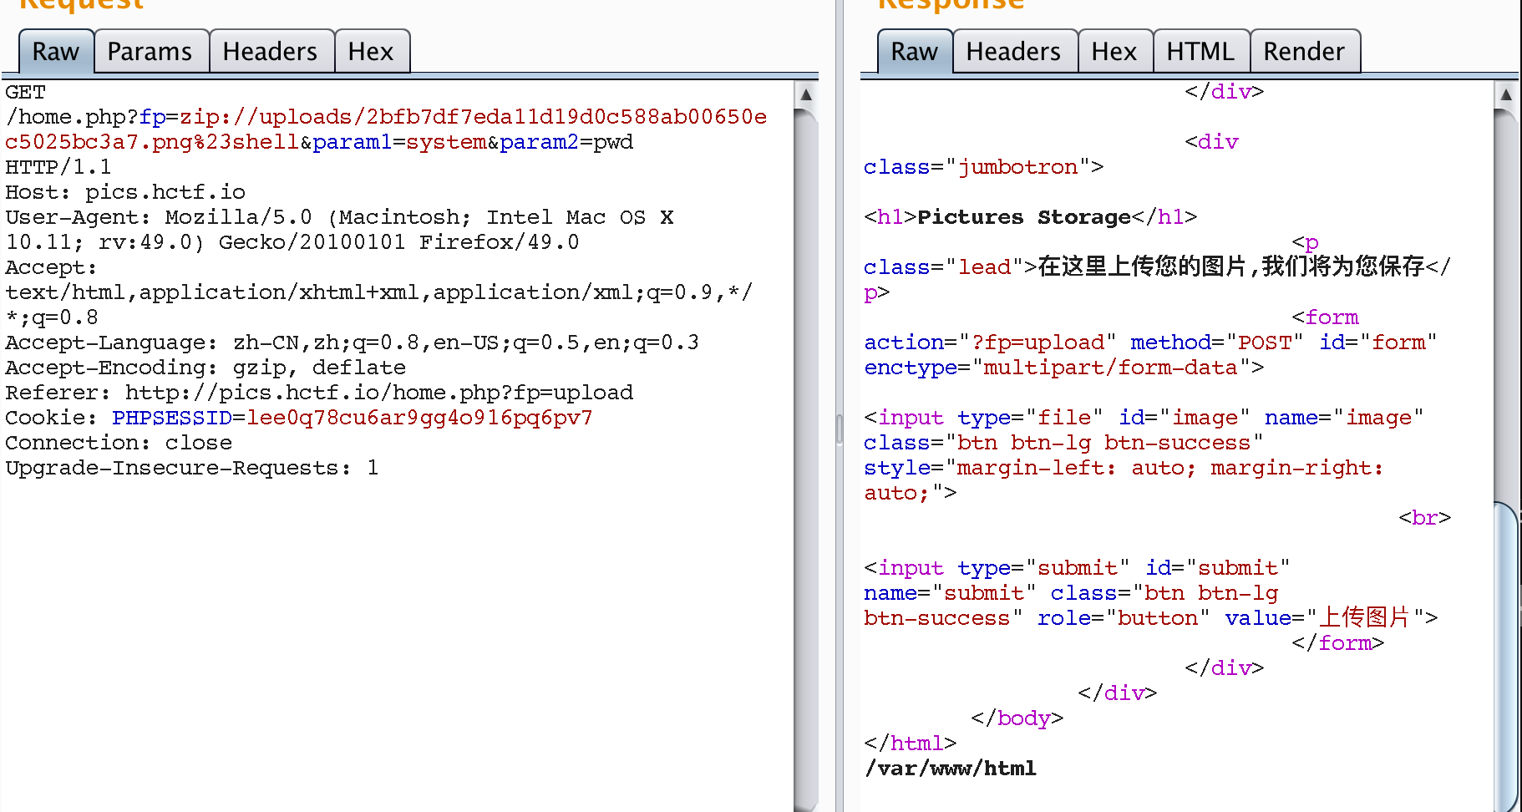Click the enctype="multipart/form-data" attribute
The image size is (1522, 812).
point(1058,368)
